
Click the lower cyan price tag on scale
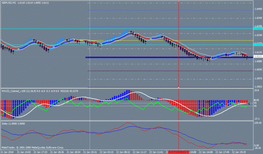coord(258,44)
